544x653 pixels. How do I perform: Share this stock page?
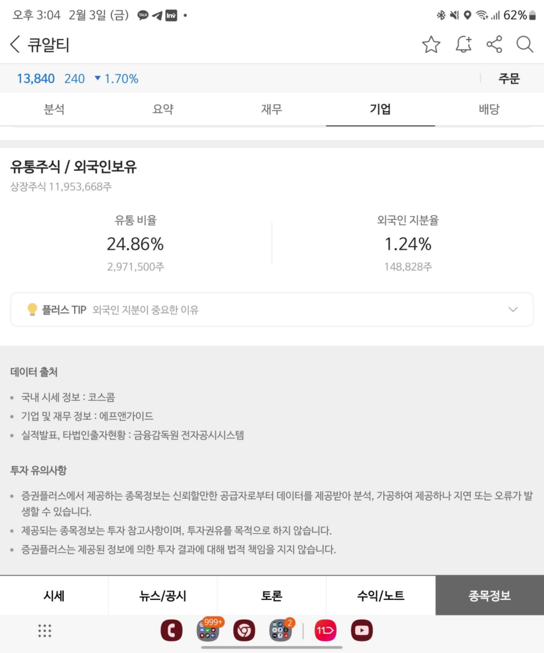point(494,45)
